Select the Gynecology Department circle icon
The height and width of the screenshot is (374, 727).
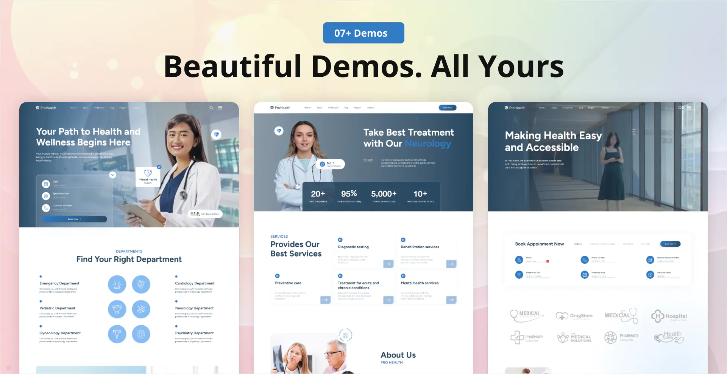(117, 334)
